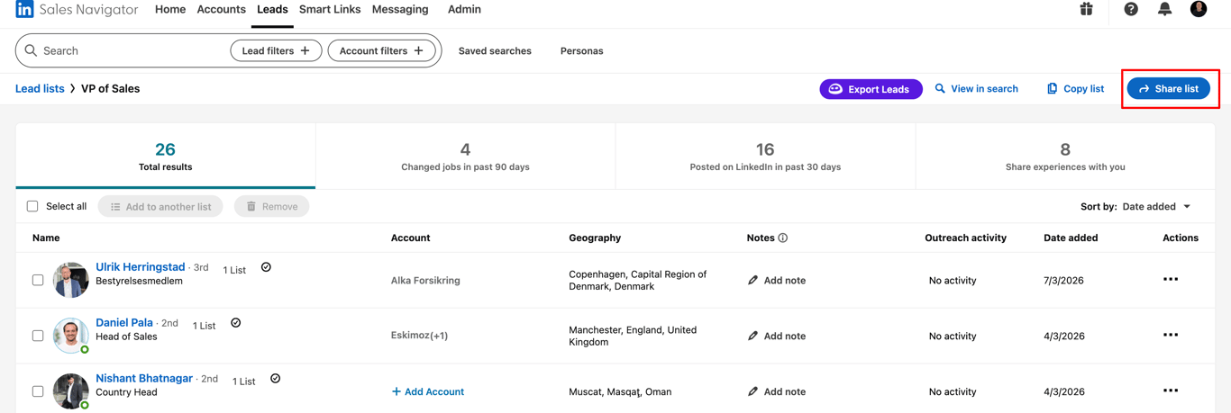
Task: Open Ulrik Herringstad profile photo
Action: tap(70, 280)
